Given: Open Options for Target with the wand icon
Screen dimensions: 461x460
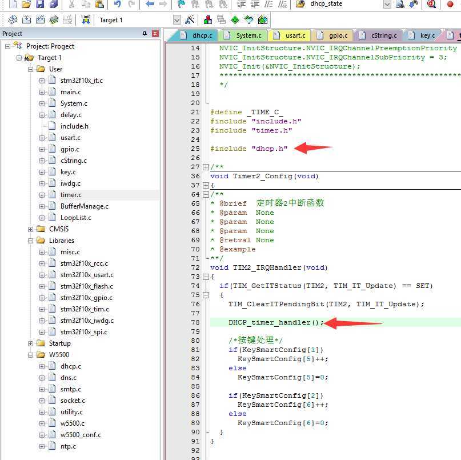Looking at the screenshot, I should [x=190, y=19].
